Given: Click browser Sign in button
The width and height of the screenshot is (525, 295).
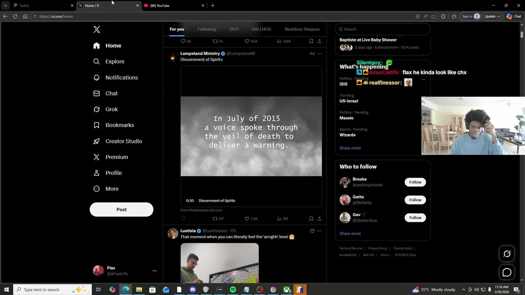Looking at the screenshot, I should (470, 16).
